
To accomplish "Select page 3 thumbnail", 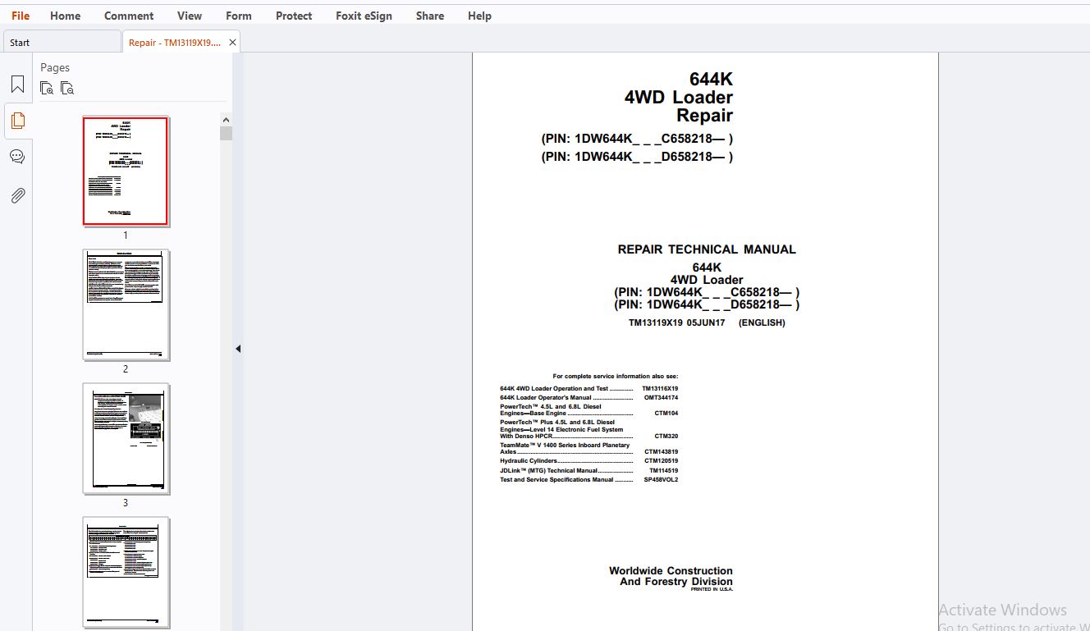I will 126,438.
